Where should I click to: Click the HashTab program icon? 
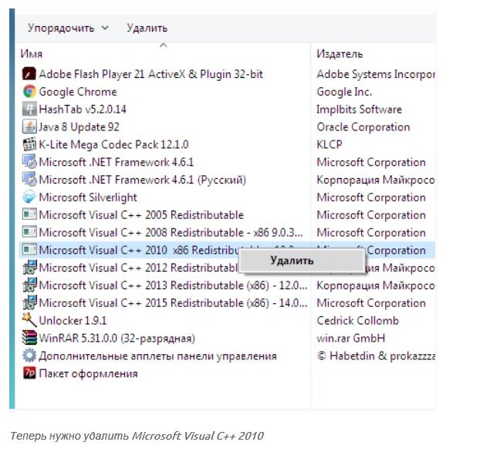[29, 110]
